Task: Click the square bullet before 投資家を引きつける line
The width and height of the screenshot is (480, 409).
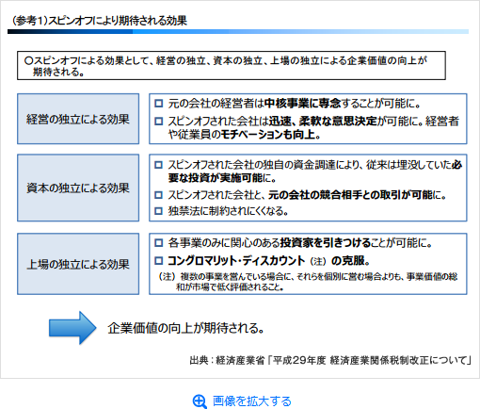Action: [x=159, y=243]
